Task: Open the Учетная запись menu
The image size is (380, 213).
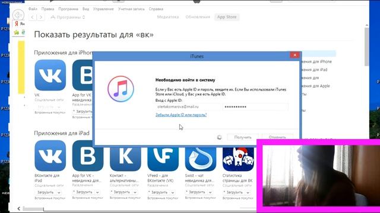Action: pyautogui.click(x=131, y=9)
